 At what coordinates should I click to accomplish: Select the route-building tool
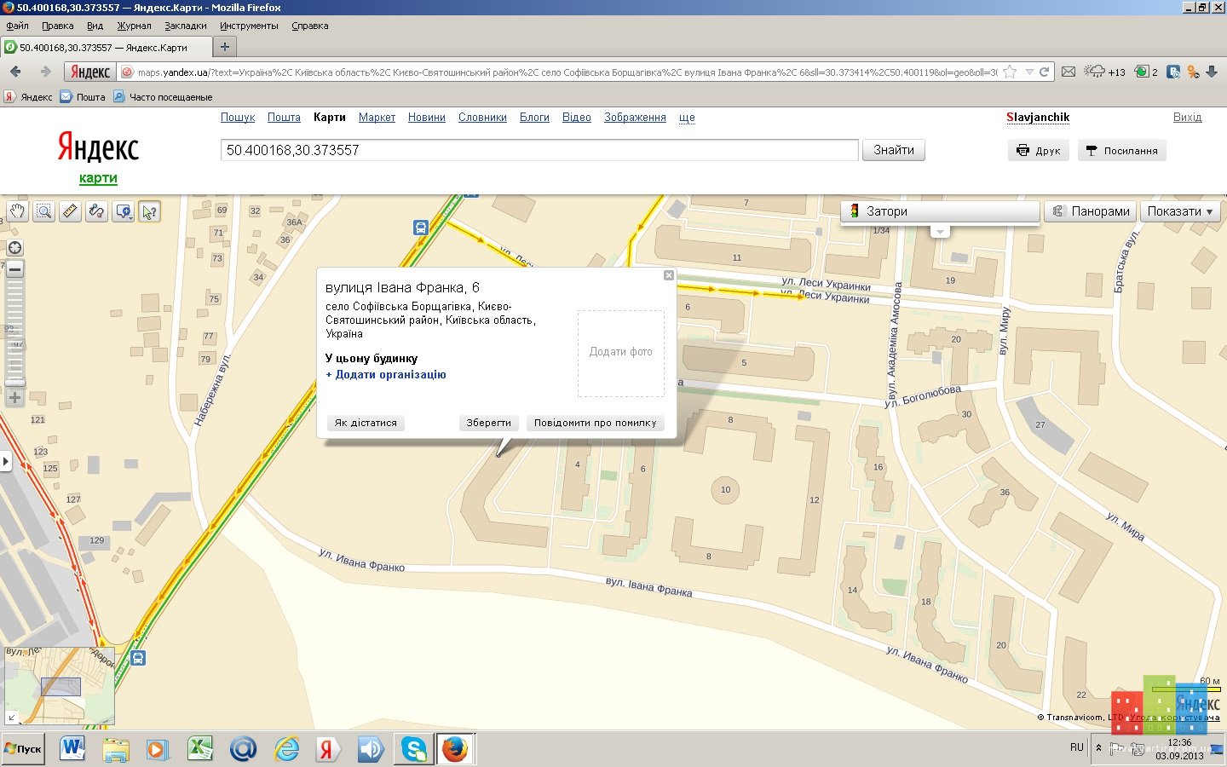[x=96, y=211]
